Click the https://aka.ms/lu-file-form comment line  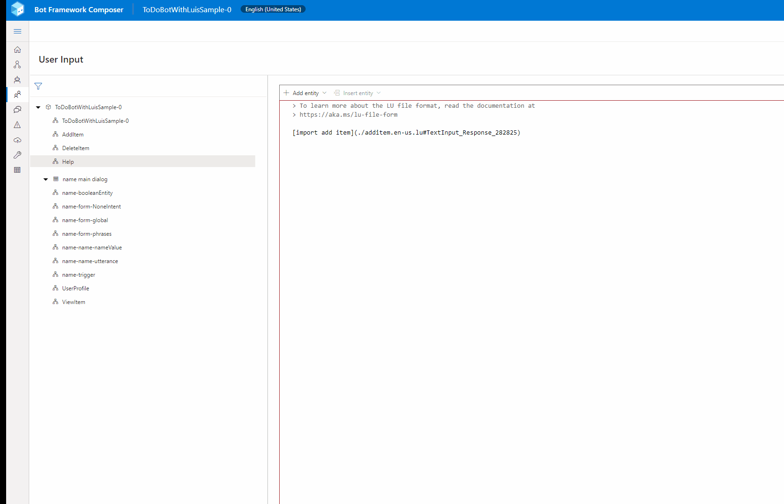(345, 115)
